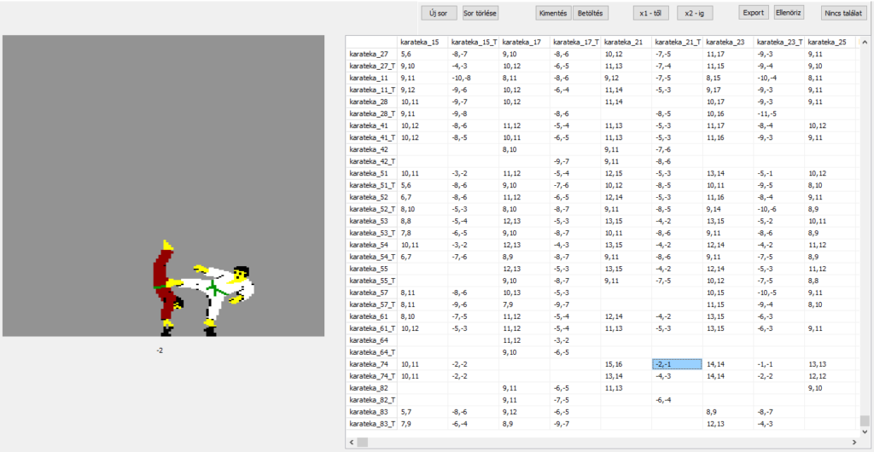Image resolution: width=874 pixels, height=452 pixels.
Task: Select the karateka_42_T row header
Action: tap(373, 161)
